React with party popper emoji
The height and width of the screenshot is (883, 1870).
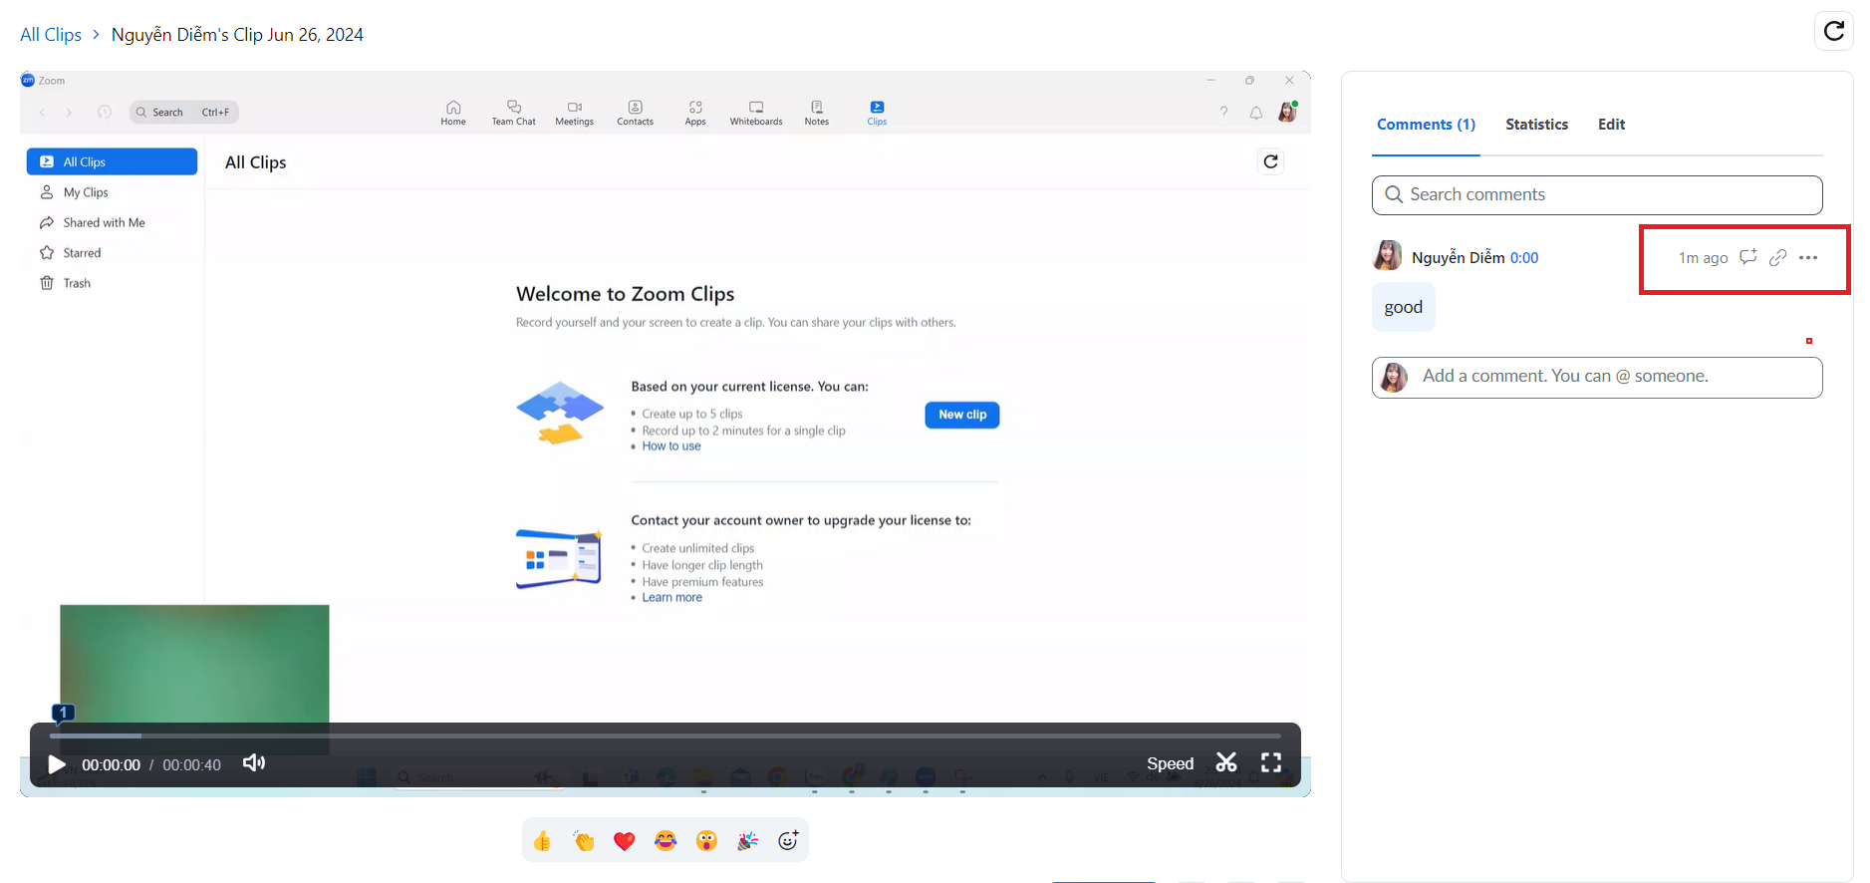click(x=747, y=841)
